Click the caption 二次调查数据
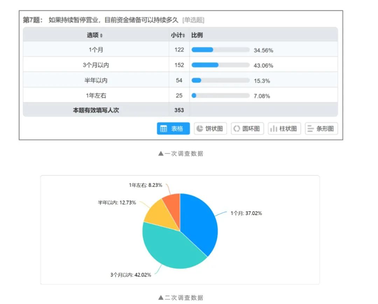 coord(181,297)
